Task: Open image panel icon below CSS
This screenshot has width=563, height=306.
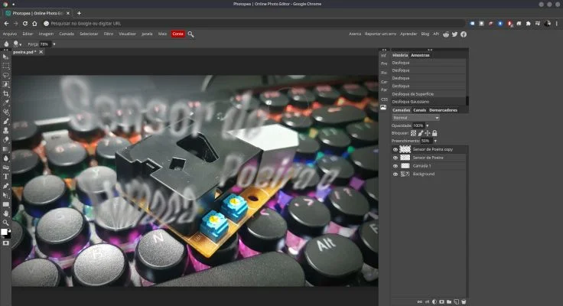Action: tap(383, 107)
